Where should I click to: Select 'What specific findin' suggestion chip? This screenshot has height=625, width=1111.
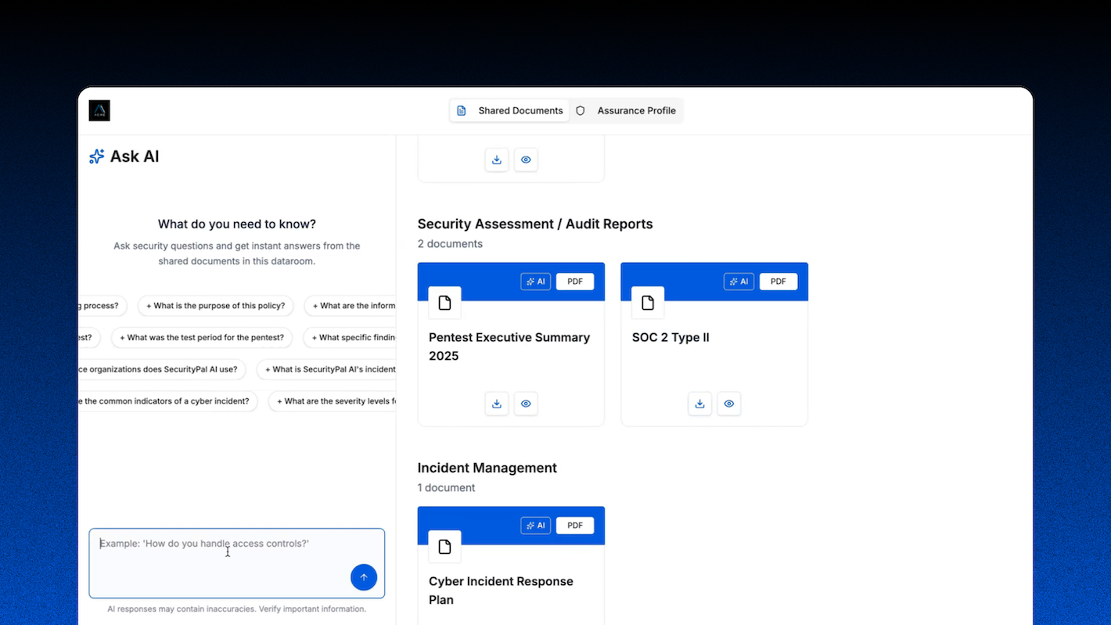point(350,338)
